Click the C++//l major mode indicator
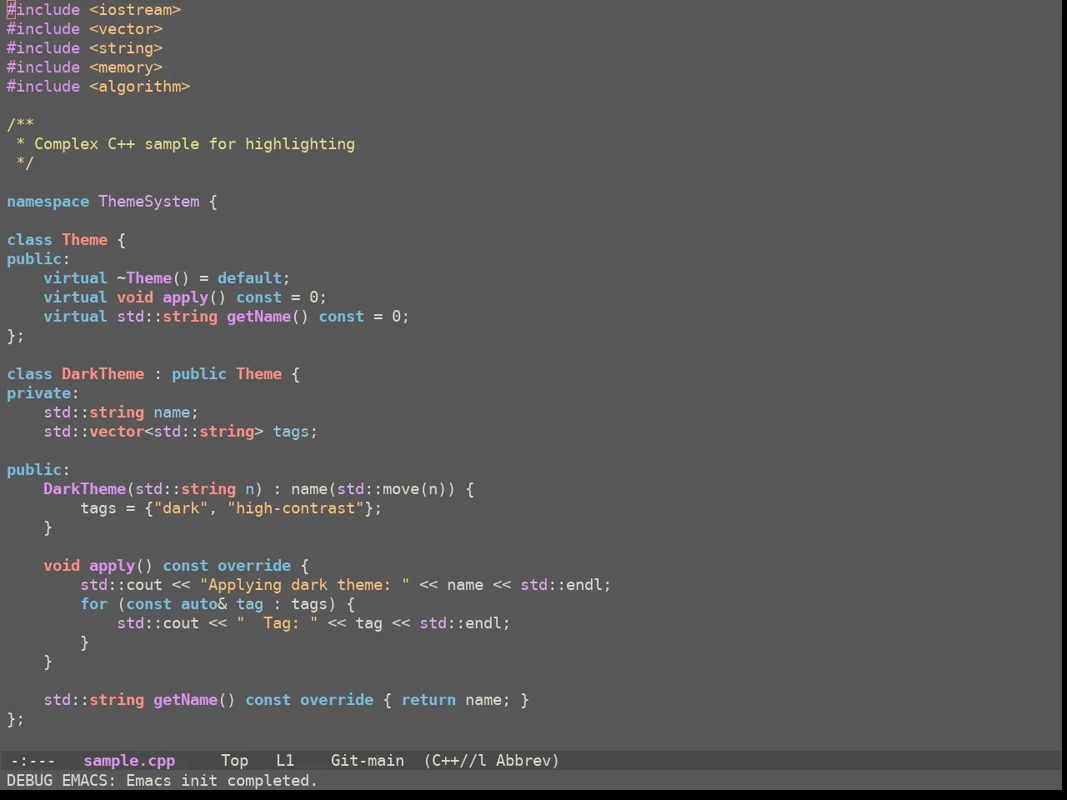The width and height of the screenshot is (1067, 800). 459,761
